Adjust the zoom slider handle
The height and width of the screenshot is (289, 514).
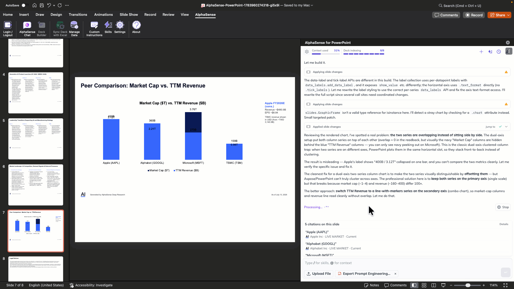point(468,285)
